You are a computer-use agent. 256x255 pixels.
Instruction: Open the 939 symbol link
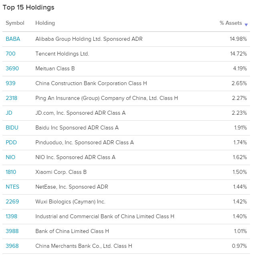click(x=10, y=84)
